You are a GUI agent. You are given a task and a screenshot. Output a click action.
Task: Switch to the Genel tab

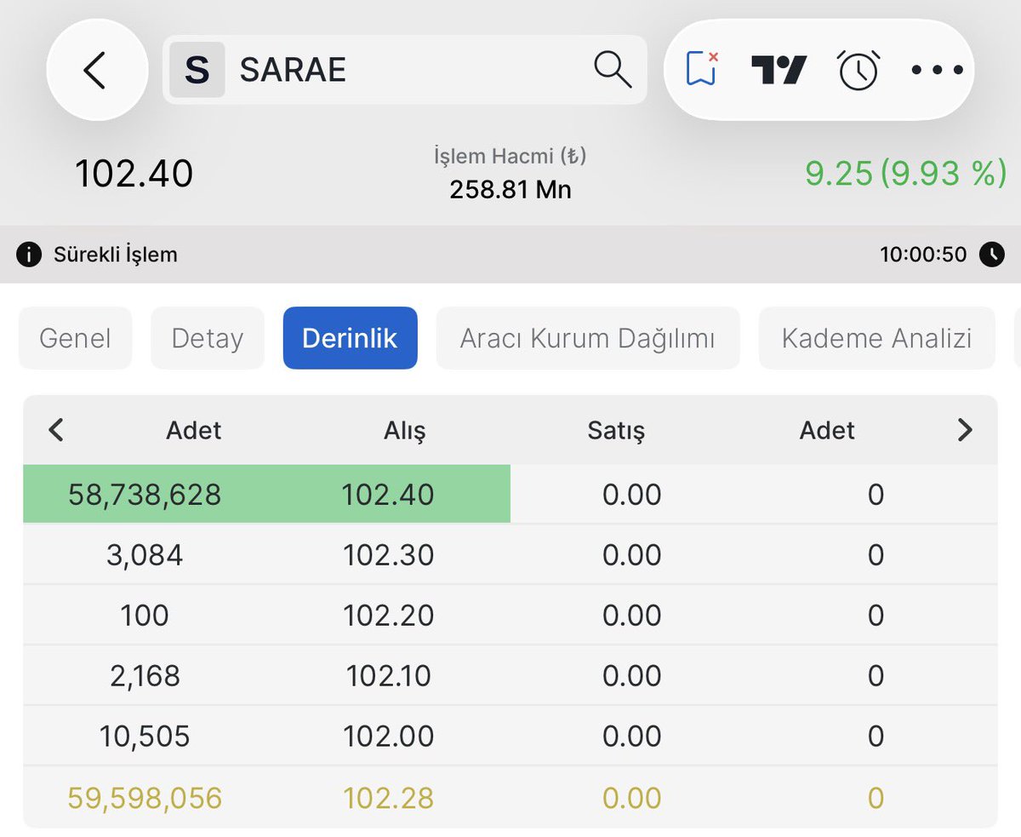point(76,338)
